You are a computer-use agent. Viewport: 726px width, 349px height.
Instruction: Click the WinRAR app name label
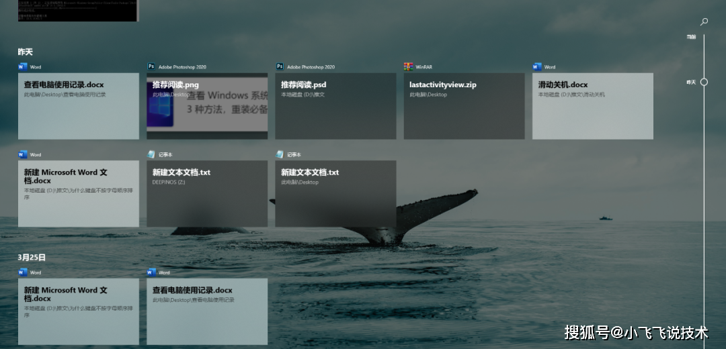(x=424, y=67)
